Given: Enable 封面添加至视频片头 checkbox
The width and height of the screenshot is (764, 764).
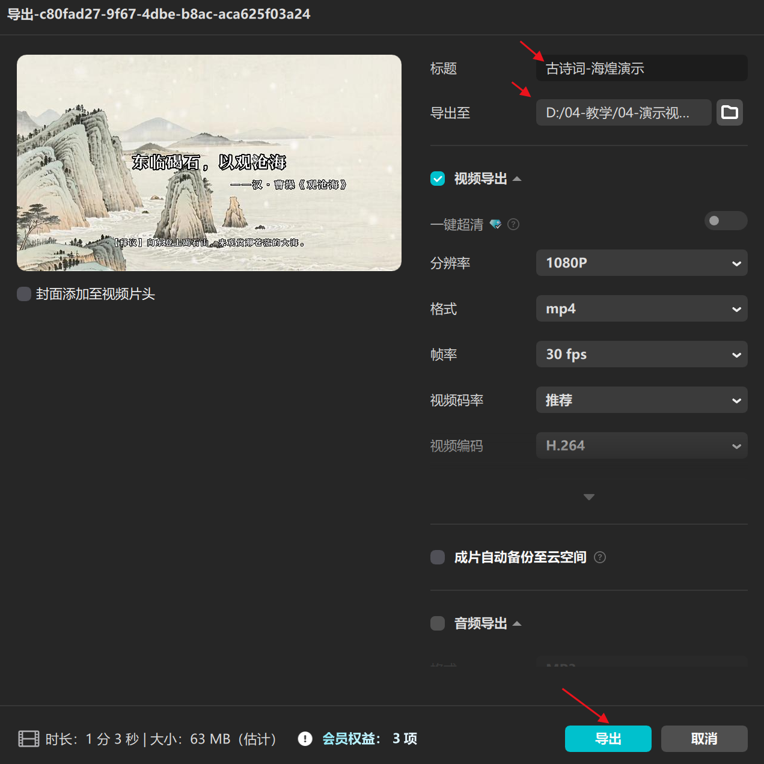Looking at the screenshot, I should (x=24, y=294).
